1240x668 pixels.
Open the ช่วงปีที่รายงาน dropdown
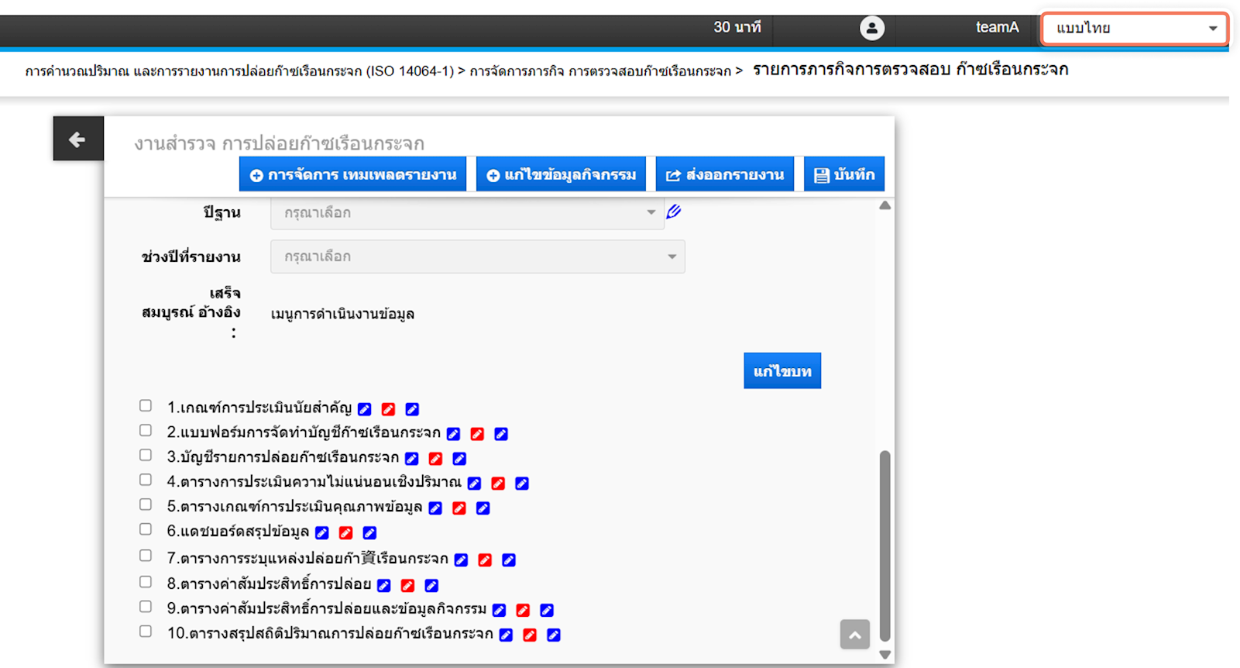click(x=477, y=257)
